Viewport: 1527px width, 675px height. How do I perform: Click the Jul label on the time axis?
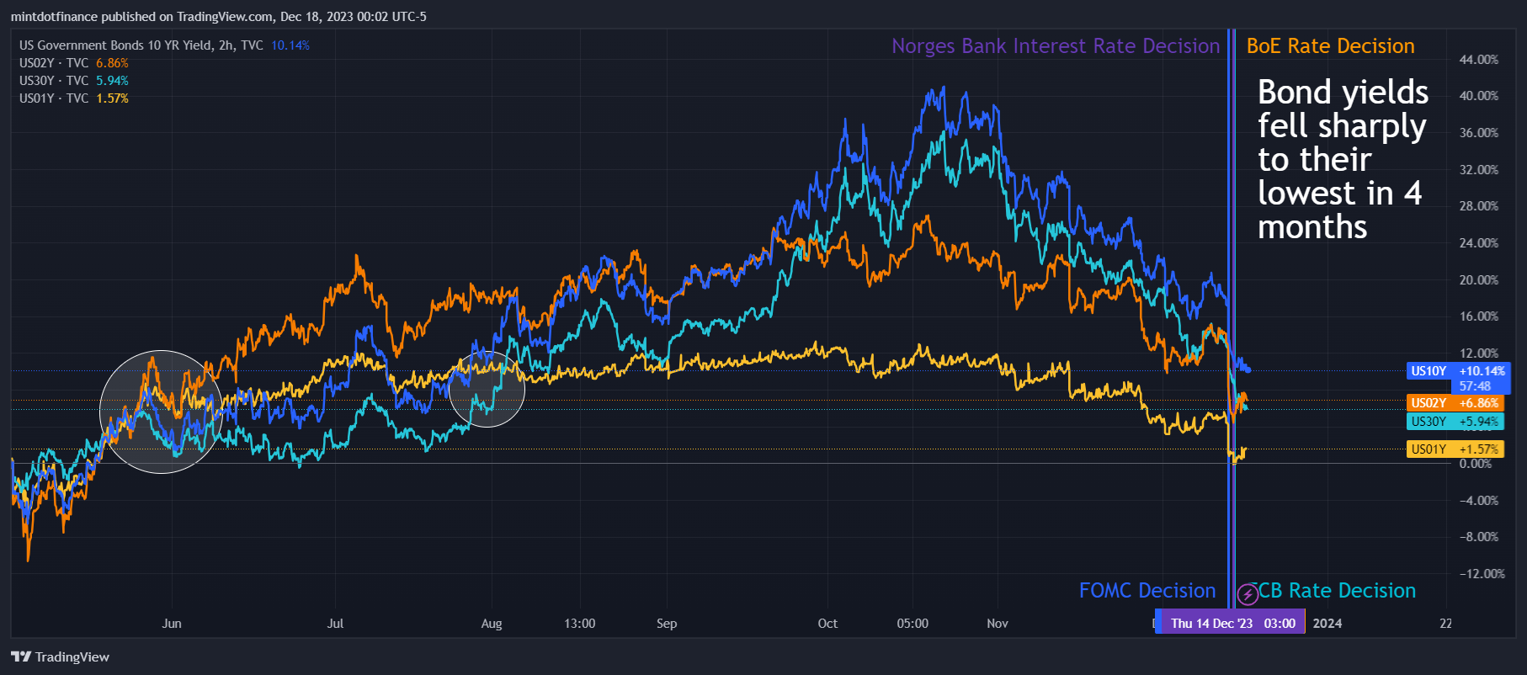click(x=335, y=624)
